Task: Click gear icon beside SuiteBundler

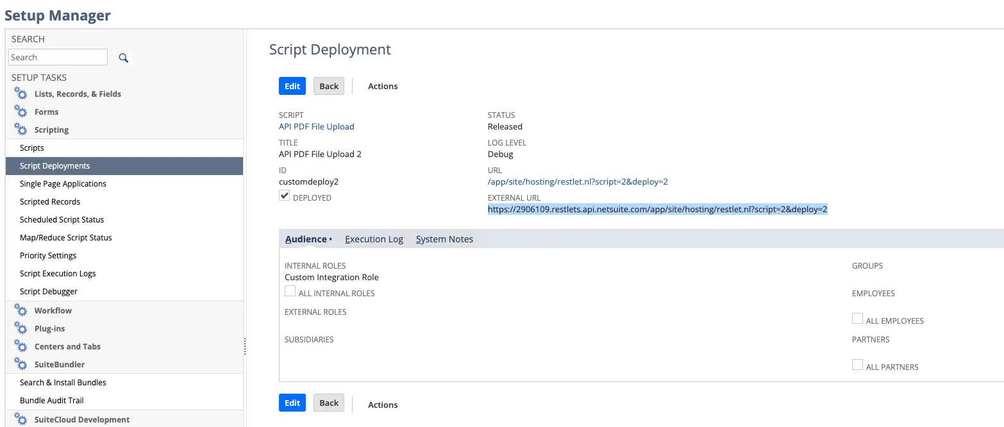Action: (21, 364)
